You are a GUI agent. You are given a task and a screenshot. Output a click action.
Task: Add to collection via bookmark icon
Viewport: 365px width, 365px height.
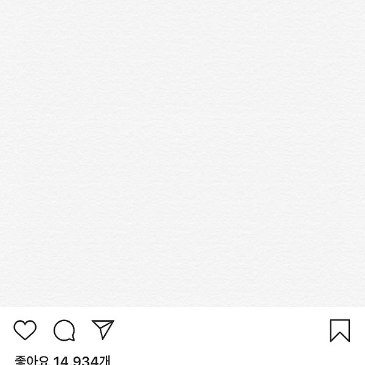point(340,330)
